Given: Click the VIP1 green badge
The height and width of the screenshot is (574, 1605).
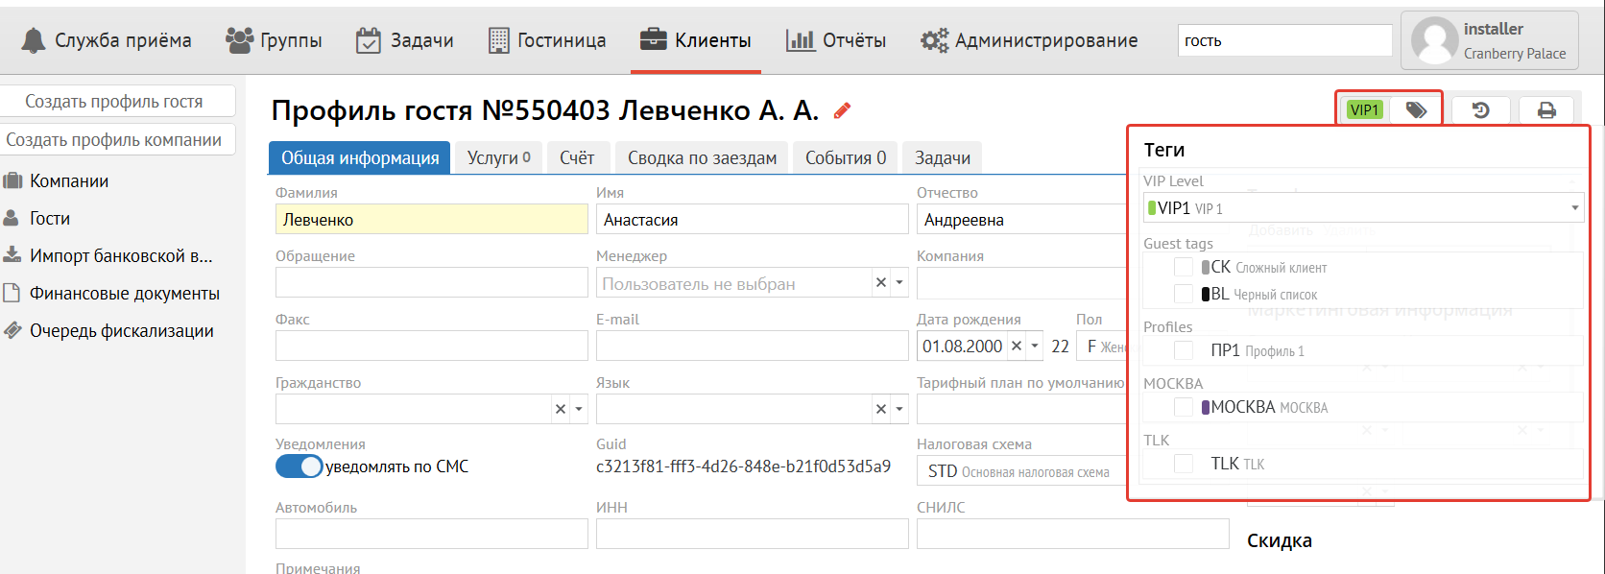Looking at the screenshot, I should [1364, 110].
